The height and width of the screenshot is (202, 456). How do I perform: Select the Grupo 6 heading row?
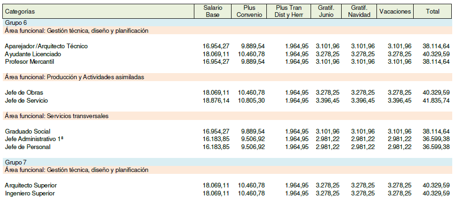click(x=227, y=22)
